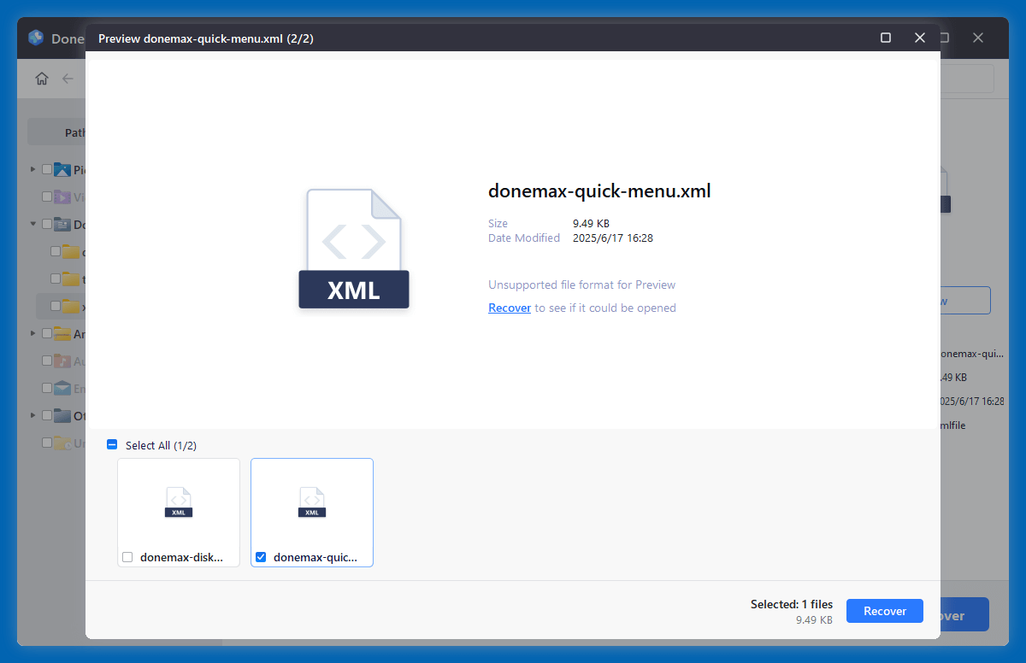Viewport: 1026px width, 663px height.
Task: Open the Recover link in the preview text
Action: (x=509, y=308)
